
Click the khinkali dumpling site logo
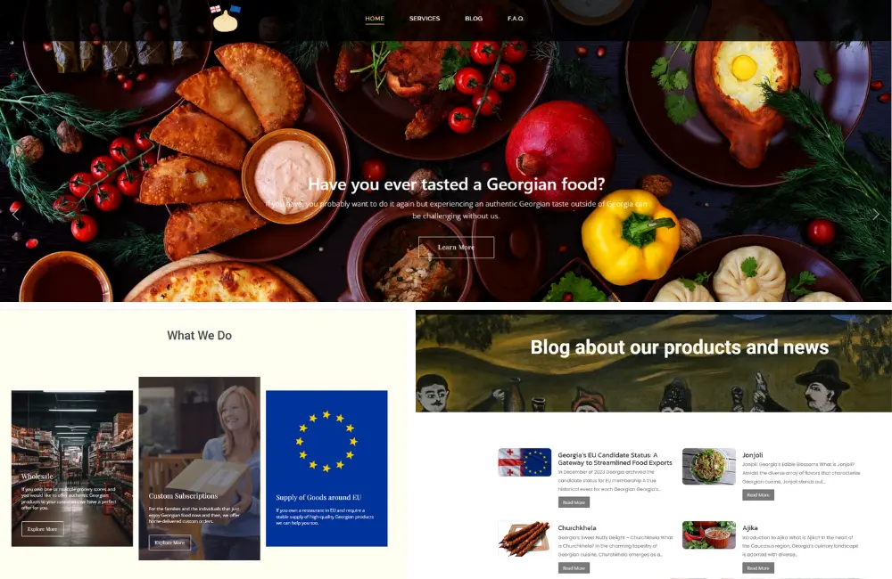[x=226, y=19]
